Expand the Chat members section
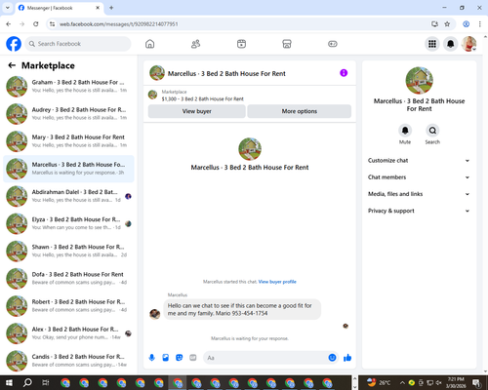 (x=419, y=177)
